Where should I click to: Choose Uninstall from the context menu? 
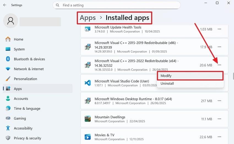pyautogui.click(x=167, y=83)
